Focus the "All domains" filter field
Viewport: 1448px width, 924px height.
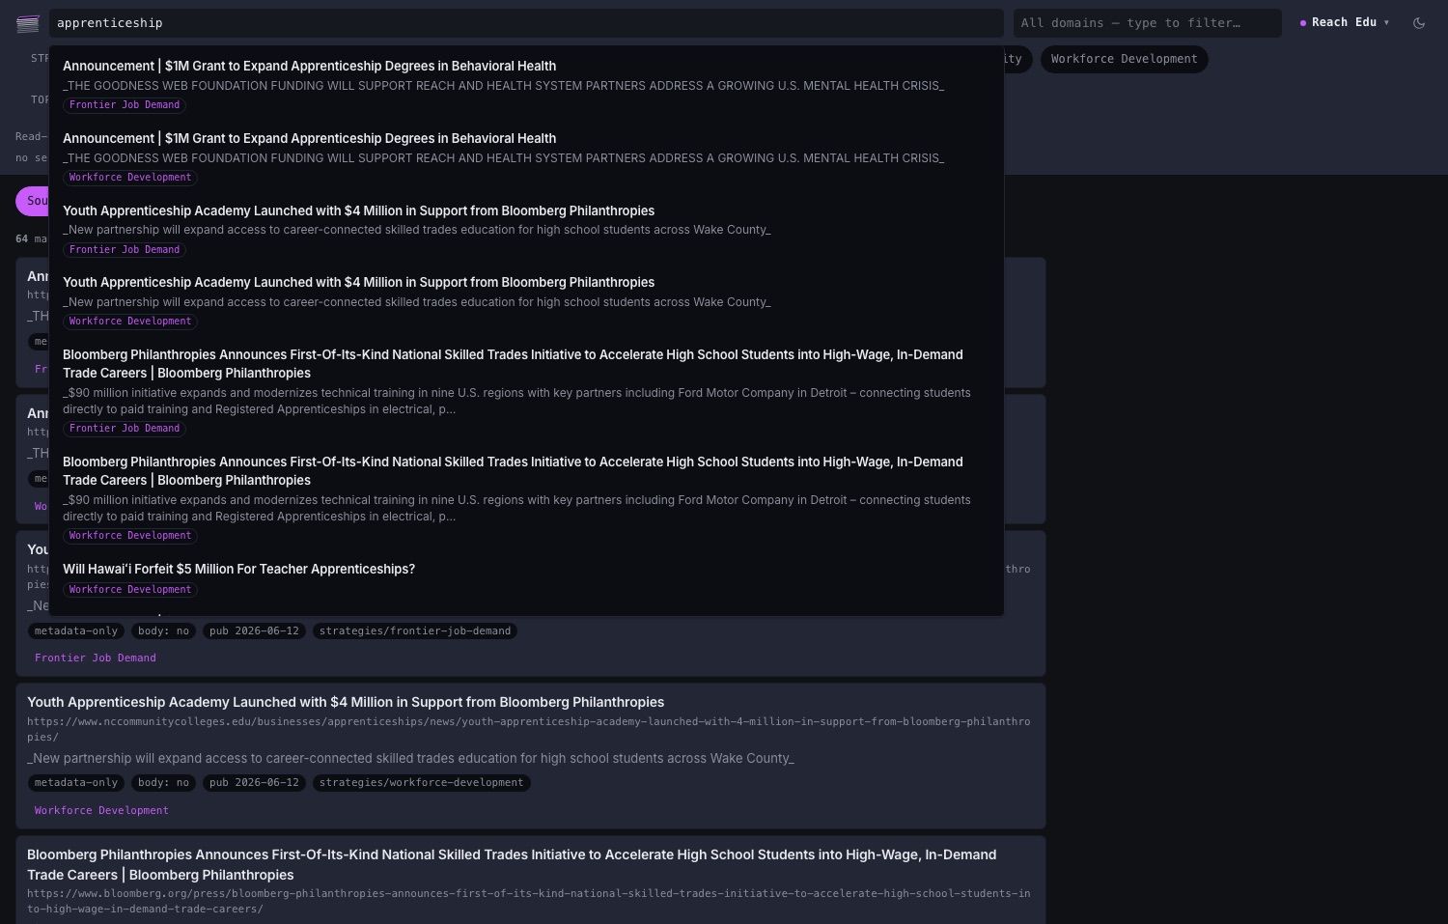1147,23
